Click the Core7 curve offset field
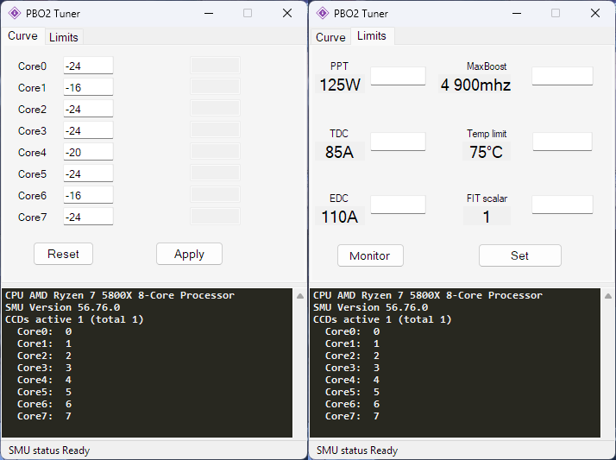 click(88, 217)
